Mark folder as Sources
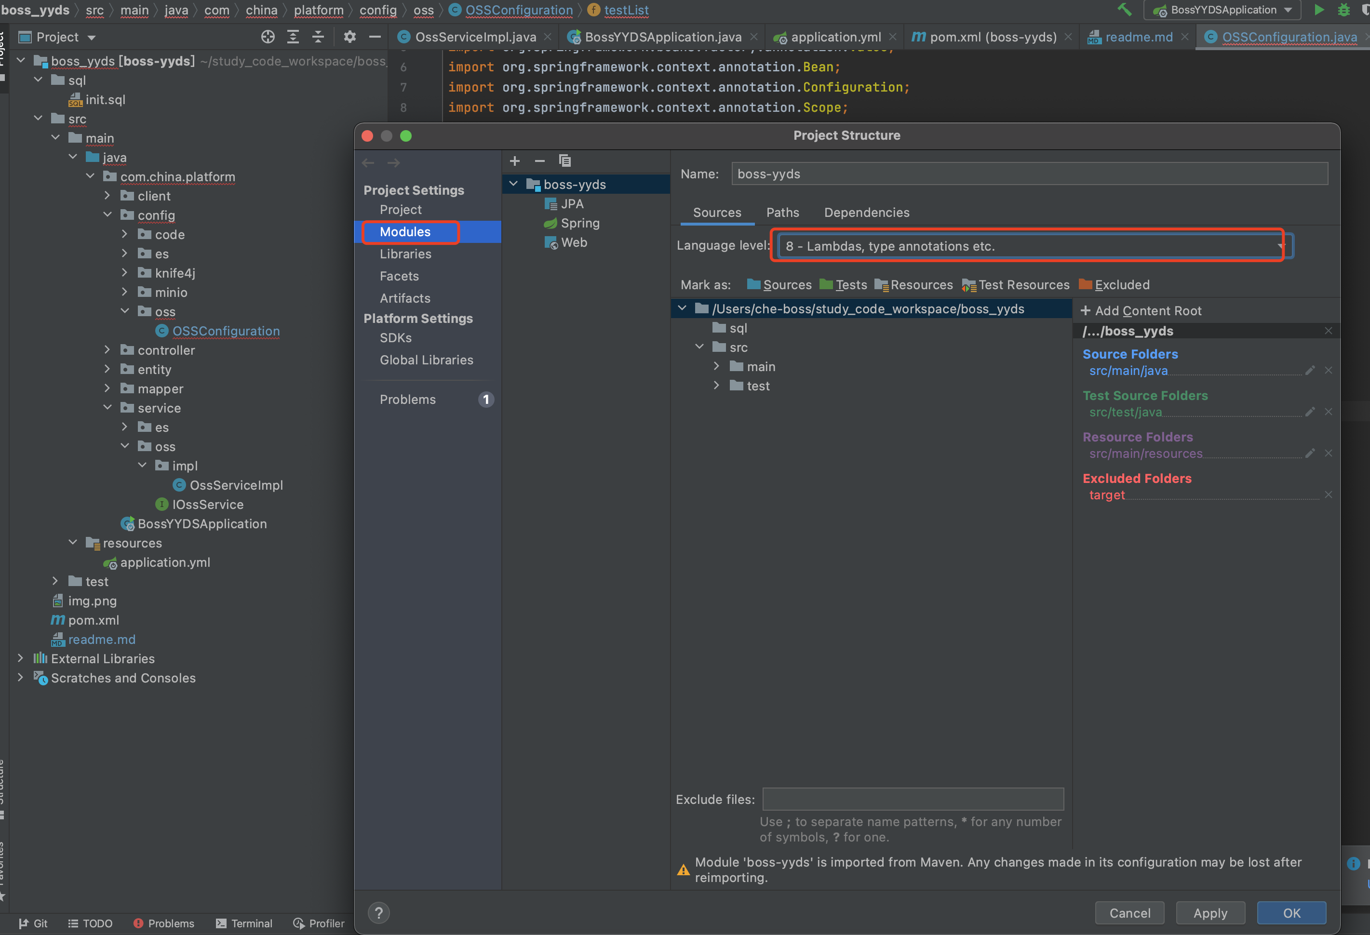 tap(779, 285)
